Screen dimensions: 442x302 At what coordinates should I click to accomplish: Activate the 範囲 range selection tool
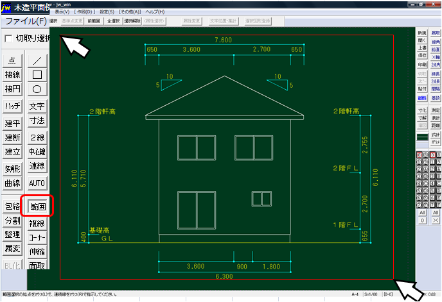(x=37, y=206)
